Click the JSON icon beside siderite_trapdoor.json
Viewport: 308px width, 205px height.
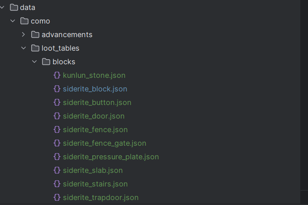coord(57,197)
